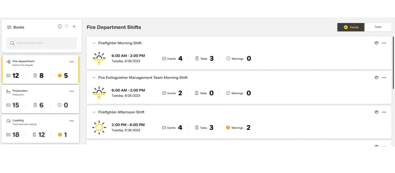Click Firefighter Afternoon Shift warnings indicator

tap(238, 128)
